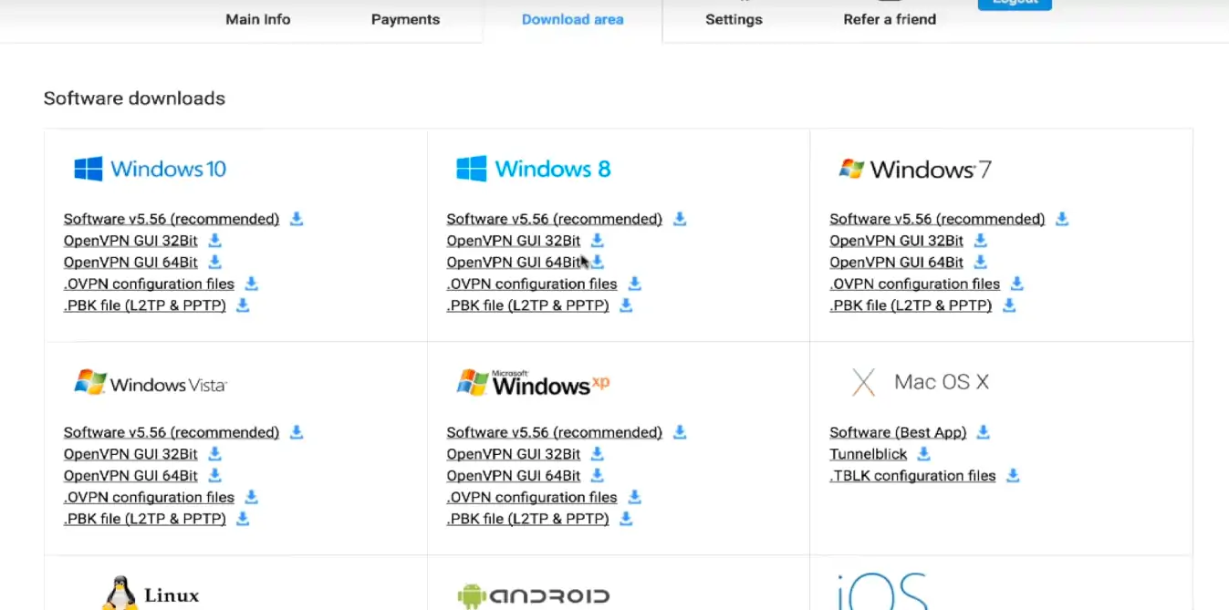Open Windows Vista .PBK file (L2TP & PPTP) link
Image resolution: width=1229 pixels, height=610 pixels.
(145, 519)
